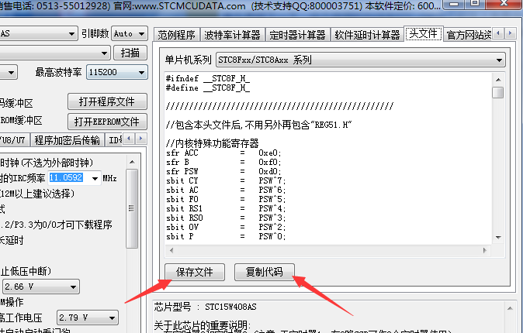The width and height of the screenshot is (523, 333).
Task: Switch to the 定时器计算器 tab
Action: pos(298,35)
